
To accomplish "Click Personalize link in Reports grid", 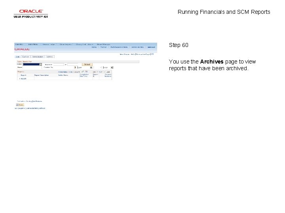I will coord(63,72).
